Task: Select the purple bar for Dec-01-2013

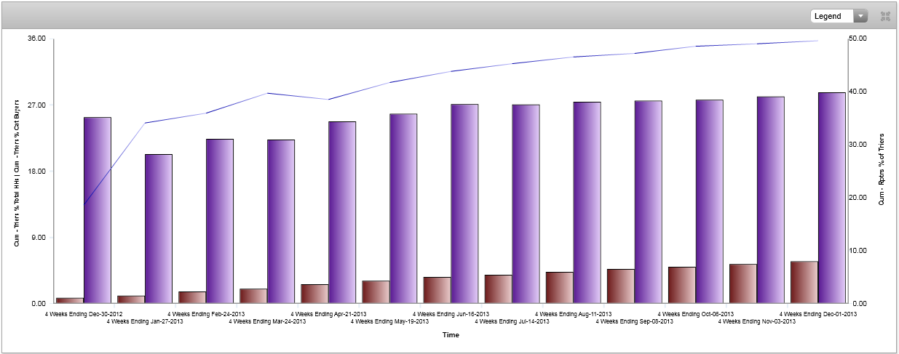Action: [831, 197]
